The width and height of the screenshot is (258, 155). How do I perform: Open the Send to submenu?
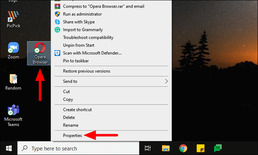click(111, 81)
